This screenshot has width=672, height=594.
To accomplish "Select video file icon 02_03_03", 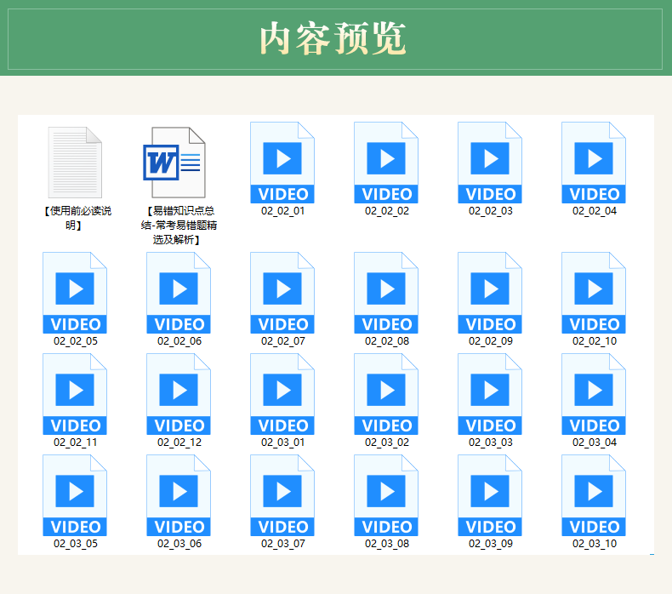I will (x=490, y=394).
